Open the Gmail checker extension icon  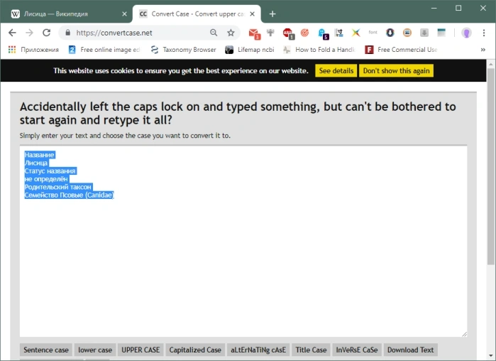click(254, 33)
